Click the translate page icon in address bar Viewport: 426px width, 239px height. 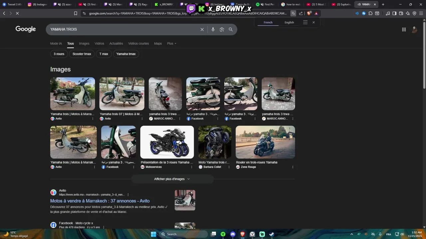pyautogui.click(x=293, y=13)
